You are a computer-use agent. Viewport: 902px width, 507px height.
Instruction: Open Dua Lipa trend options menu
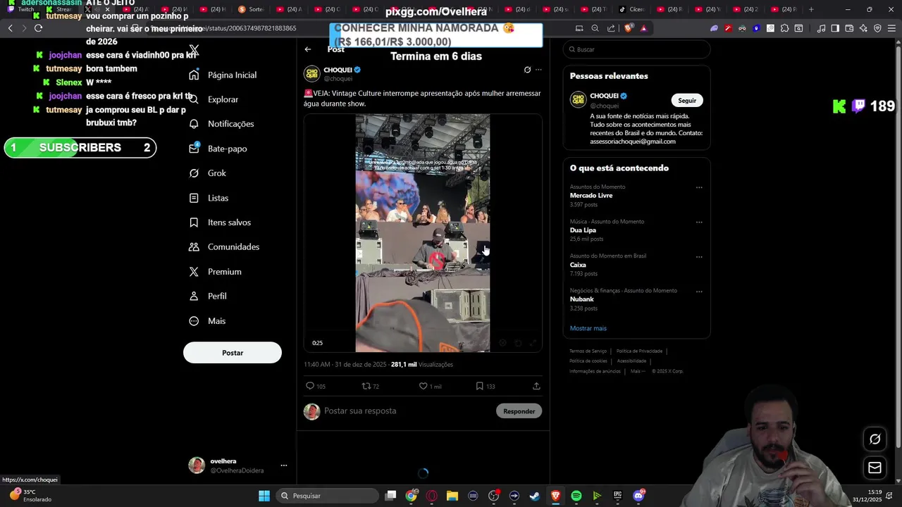699,222
